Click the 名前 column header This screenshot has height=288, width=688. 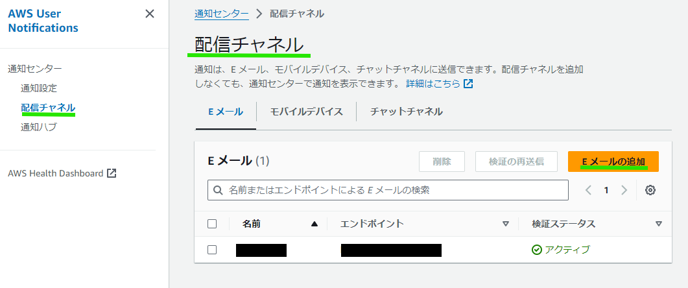[x=252, y=224]
